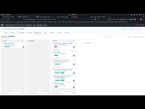This screenshot has width=145, height=109.
Task: Click enhancement label on Mobile Responsiveness card
Action: (x=7, y=47)
